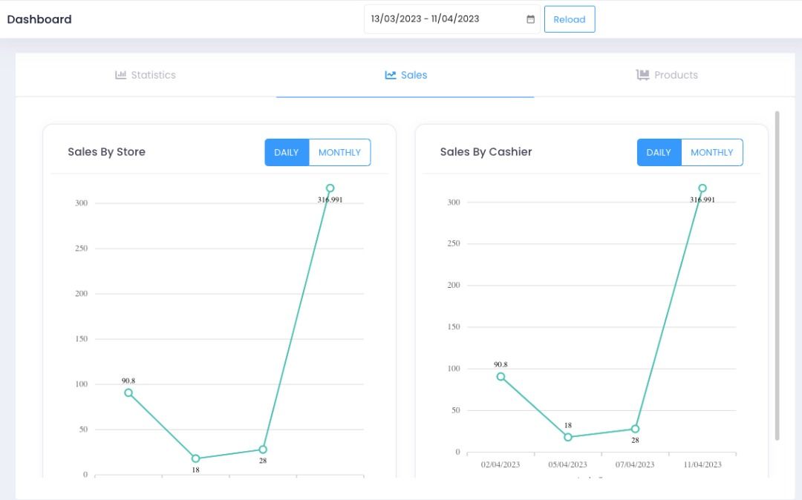Select MONTHLY in Sales By Cashier
802x500 pixels.
712,152
